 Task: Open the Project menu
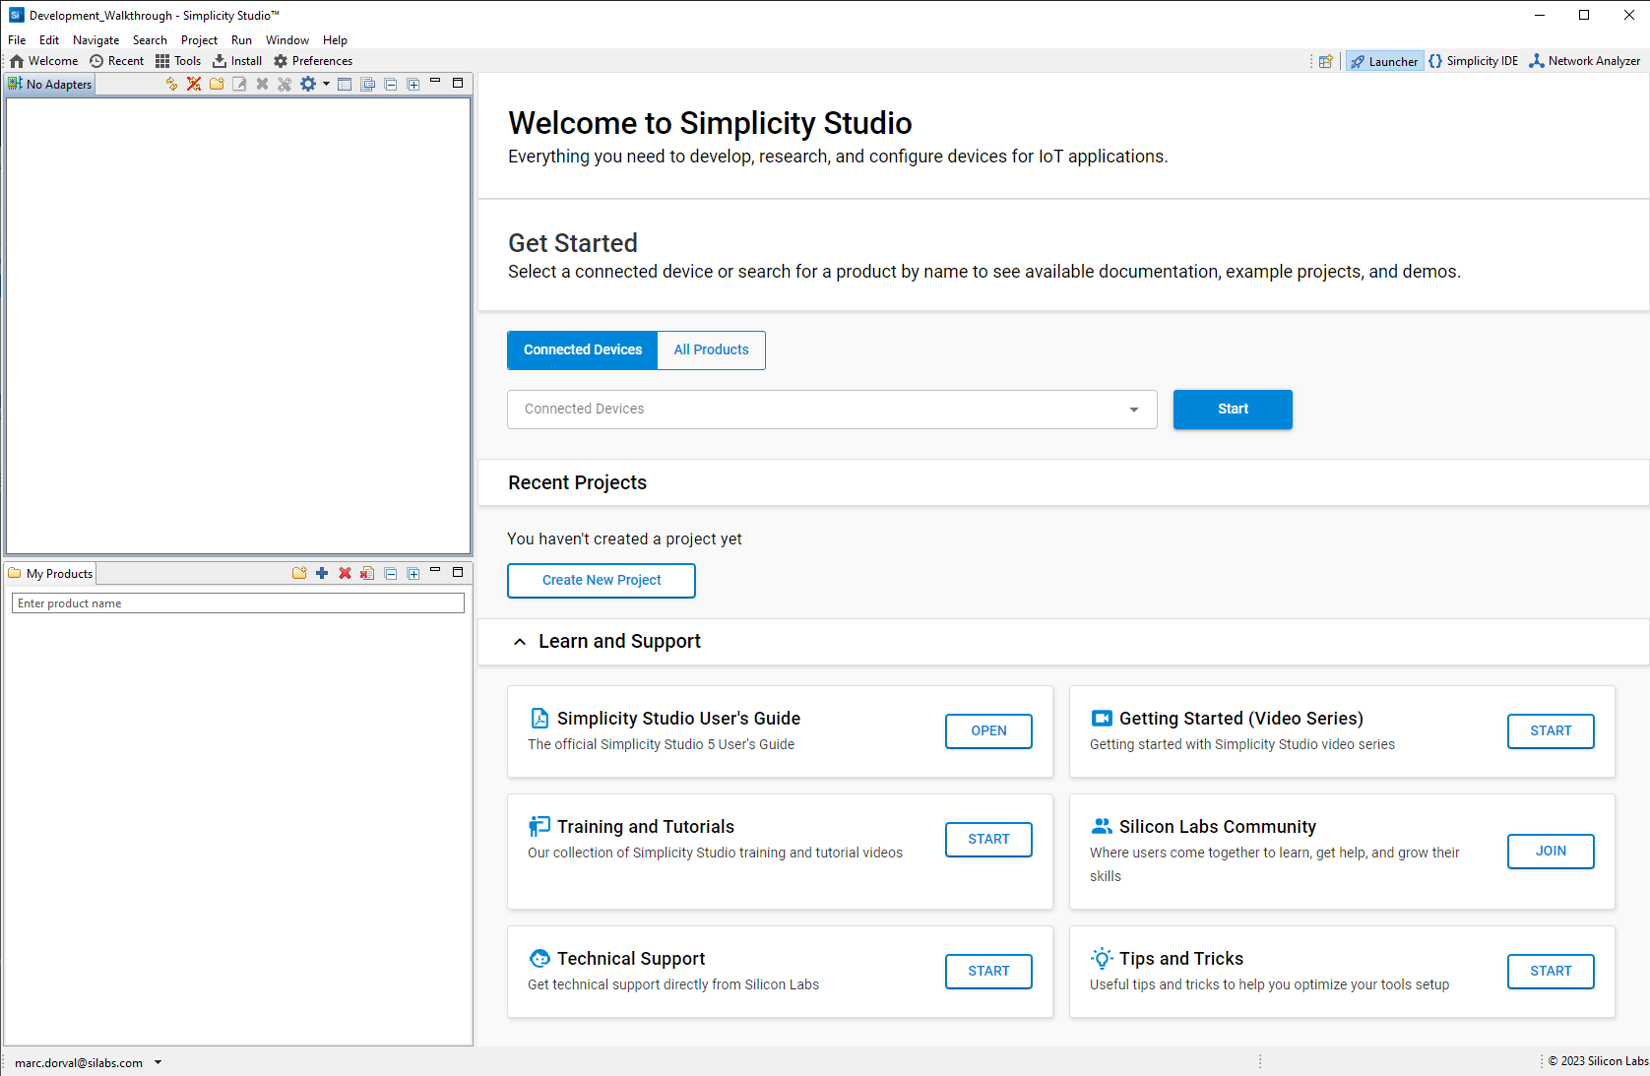pos(199,40)
